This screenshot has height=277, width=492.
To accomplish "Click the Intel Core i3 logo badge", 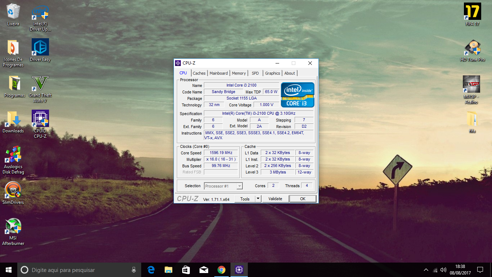I will click(298, 95).
